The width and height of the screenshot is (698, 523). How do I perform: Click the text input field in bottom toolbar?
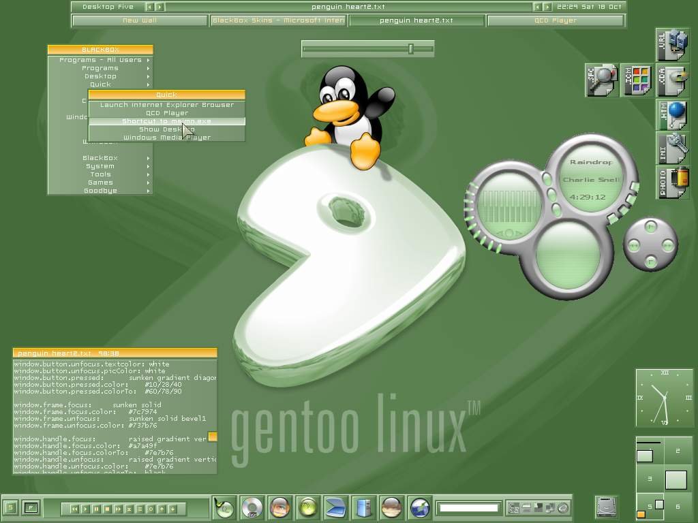click(x=469, y=508)
